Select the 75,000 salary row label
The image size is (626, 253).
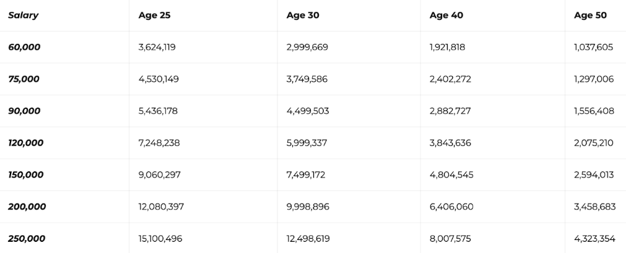[24, 79]
